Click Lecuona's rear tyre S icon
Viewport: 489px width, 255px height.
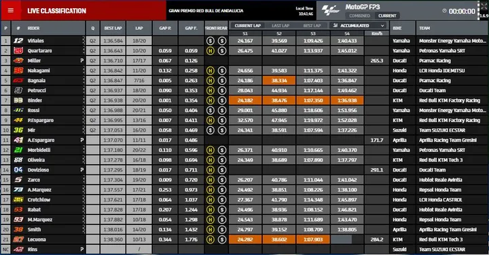click(x=221, y=239)
